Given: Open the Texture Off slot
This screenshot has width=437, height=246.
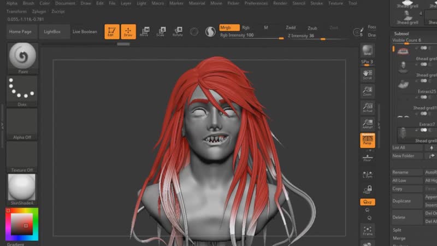Looking at the screenshot, I should click(x=22, y=157).
